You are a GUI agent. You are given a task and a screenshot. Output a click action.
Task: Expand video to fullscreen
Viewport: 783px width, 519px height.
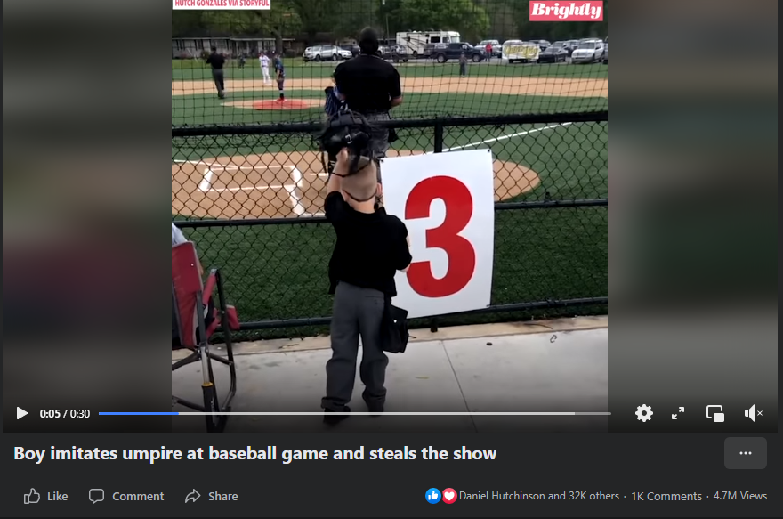pos(678,414)
